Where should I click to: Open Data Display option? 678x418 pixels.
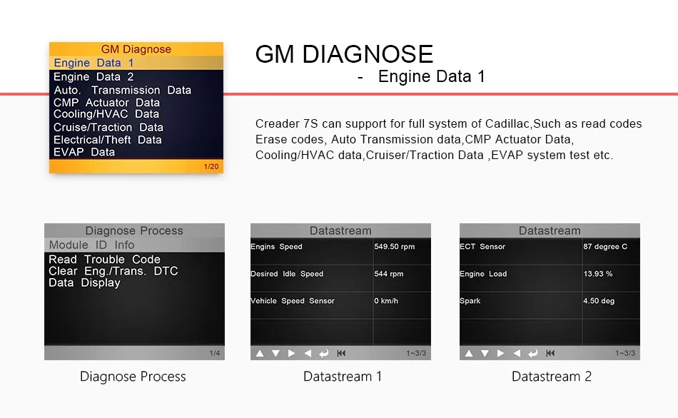[84, 282]
